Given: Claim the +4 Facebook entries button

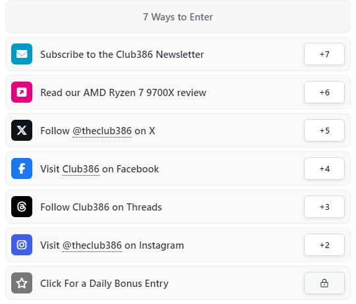Looking at the screenshot, I should [x=324, y=168].
